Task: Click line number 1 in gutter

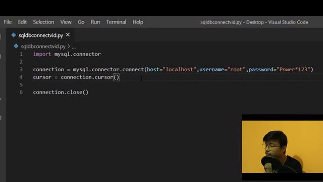Action: (21, 54)
